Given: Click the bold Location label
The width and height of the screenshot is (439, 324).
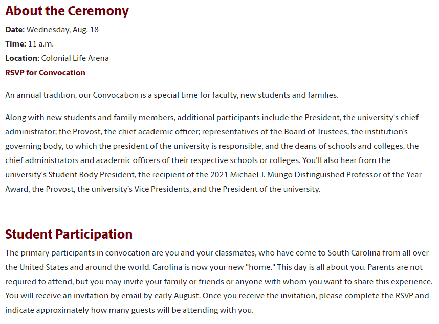Looking at the screenshot, I should click(22, 58).
